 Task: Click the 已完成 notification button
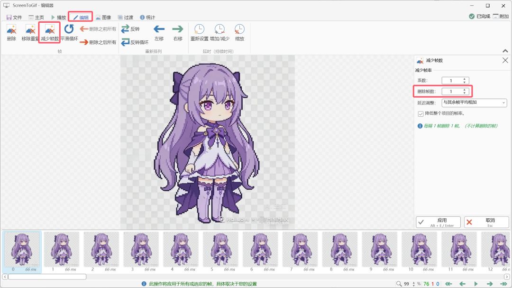[x=479, y=16]
